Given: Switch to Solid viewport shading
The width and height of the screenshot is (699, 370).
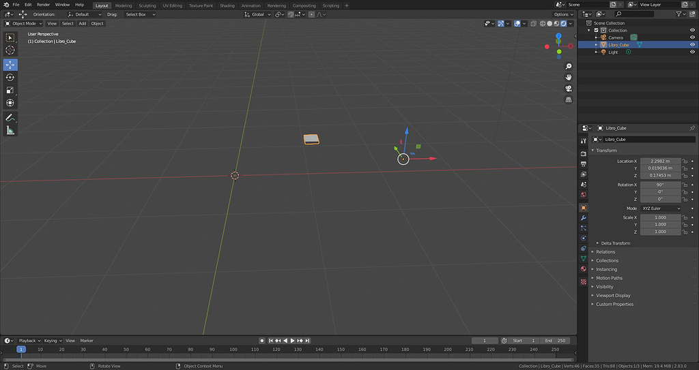Looking at the screenshot, I should coord(550,24).
